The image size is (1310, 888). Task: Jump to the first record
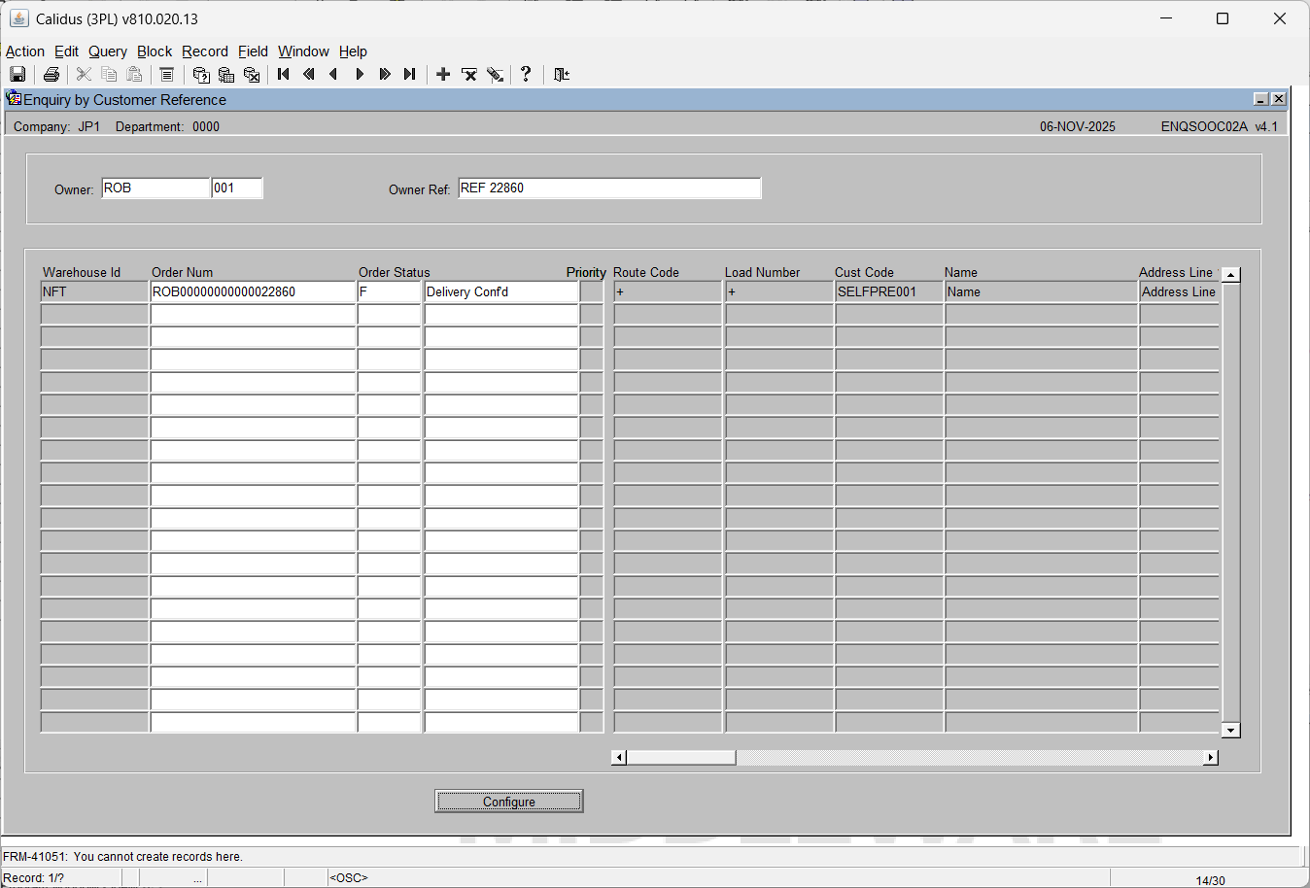(284, 75)
